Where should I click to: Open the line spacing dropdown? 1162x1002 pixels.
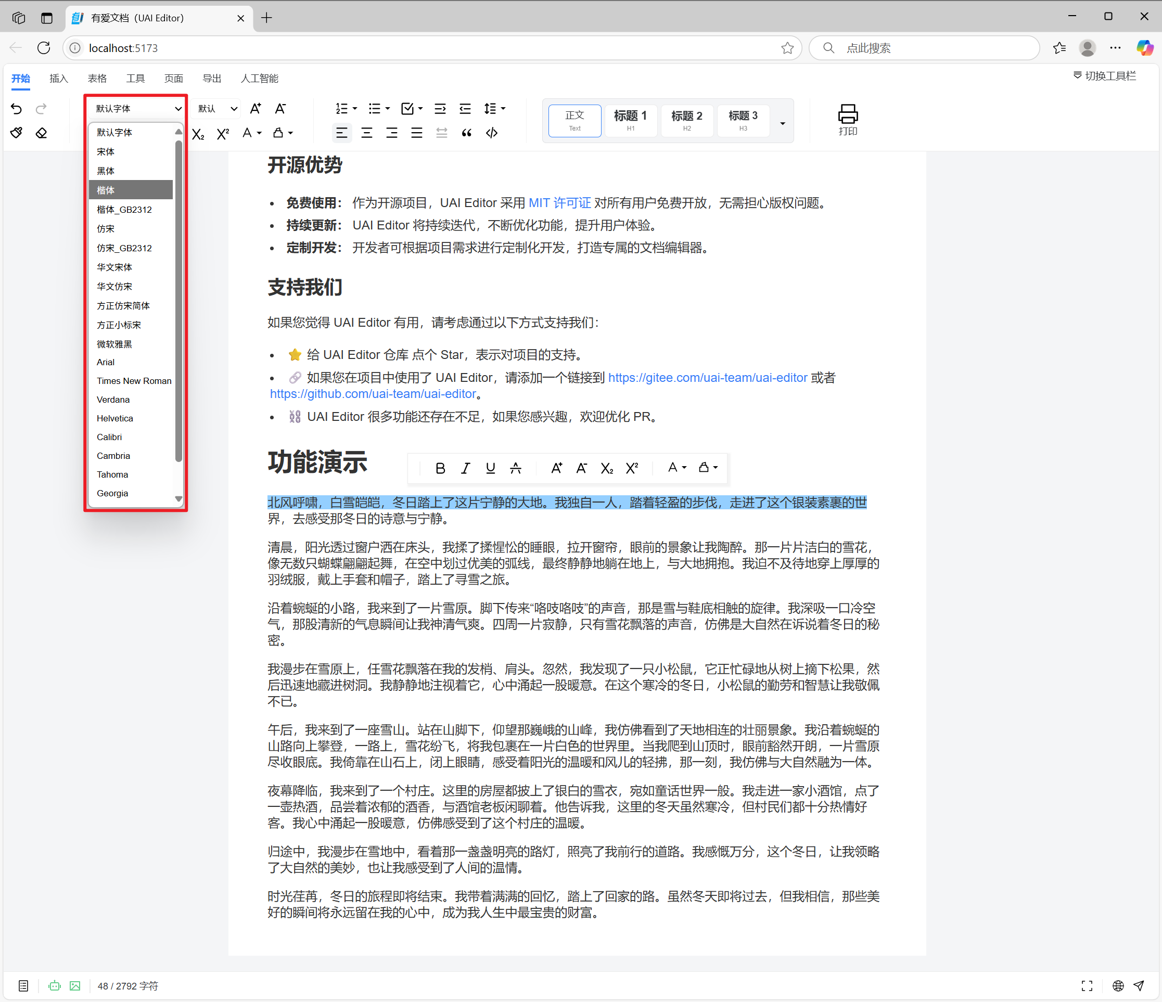pos(495,109)
